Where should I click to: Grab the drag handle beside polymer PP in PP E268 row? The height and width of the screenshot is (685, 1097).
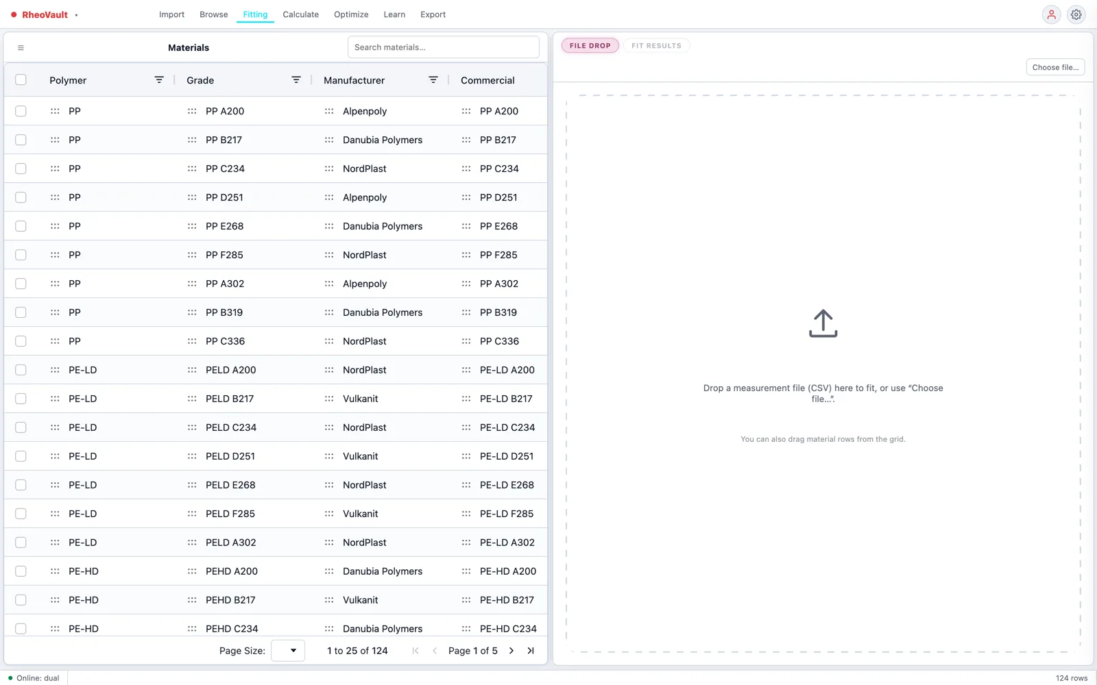(55, 226)
